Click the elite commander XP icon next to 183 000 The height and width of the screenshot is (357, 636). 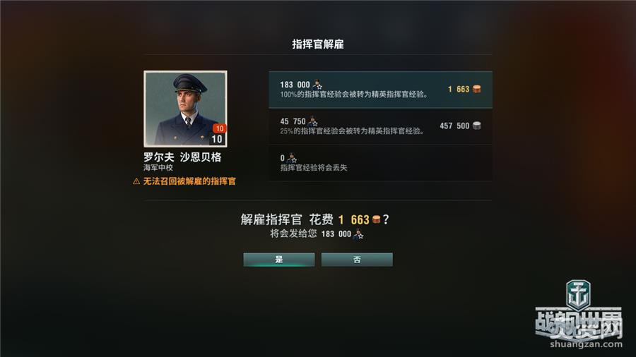317,85
